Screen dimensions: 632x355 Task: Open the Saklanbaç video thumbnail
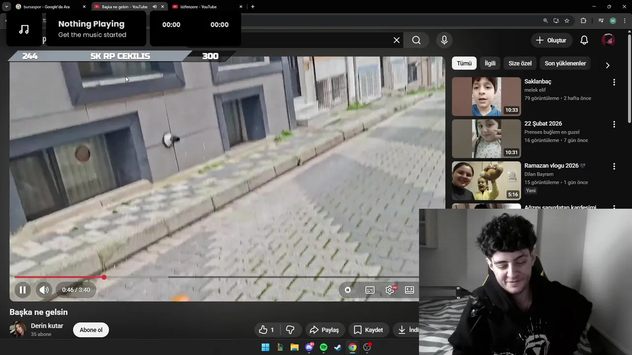(486, 97)
